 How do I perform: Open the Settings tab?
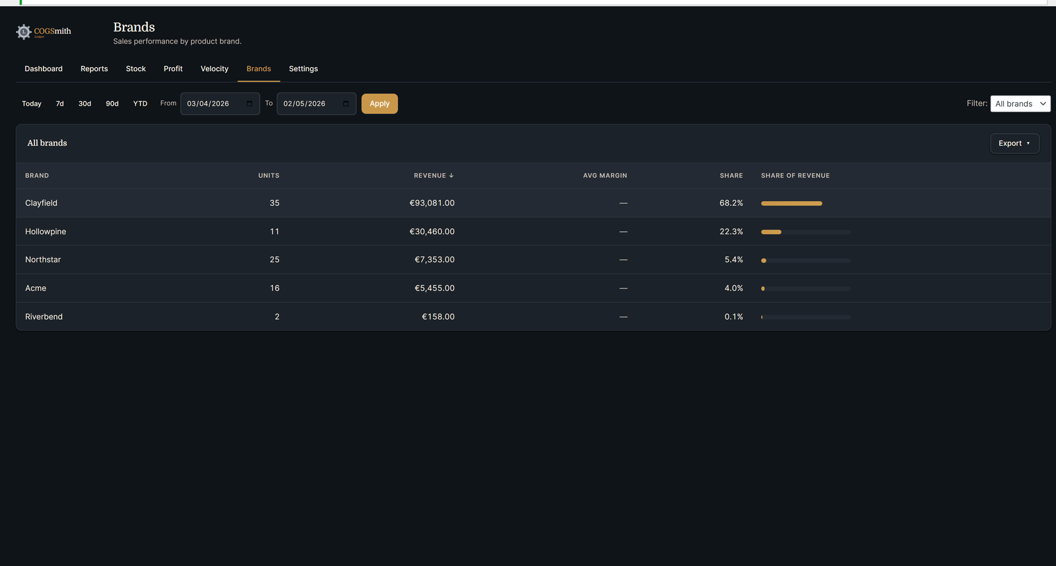point(304,69)
